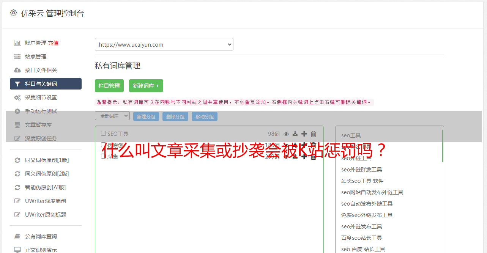
Task: Click the refresh icon beside 智能伪原创[AI版]
Action: pos(17,187)
